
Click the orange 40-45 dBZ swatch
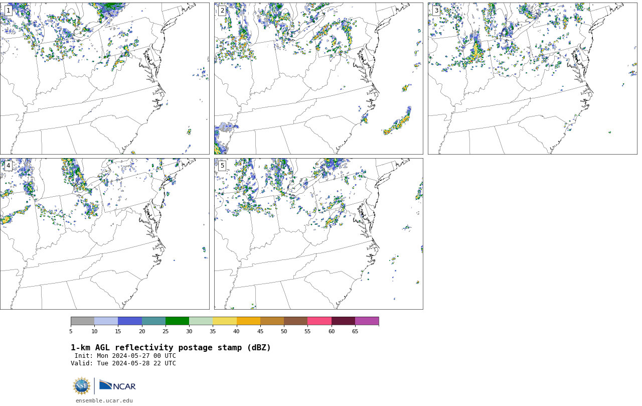tap(248, 321)
